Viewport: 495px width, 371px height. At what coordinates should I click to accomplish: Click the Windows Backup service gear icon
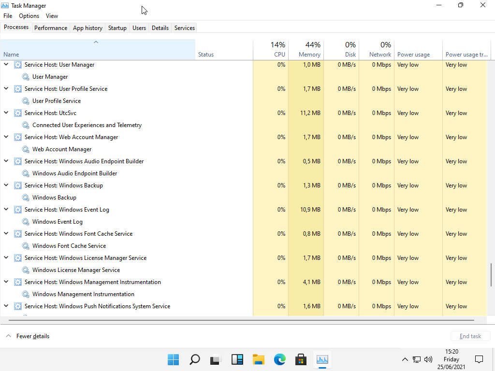click(26, 198)
